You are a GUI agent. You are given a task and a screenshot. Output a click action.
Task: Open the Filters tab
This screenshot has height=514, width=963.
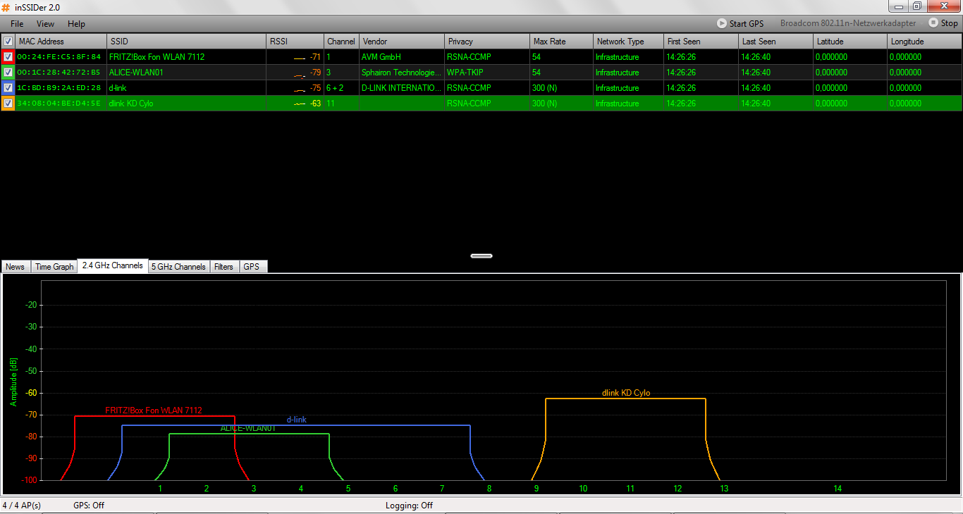pos(224,267)
